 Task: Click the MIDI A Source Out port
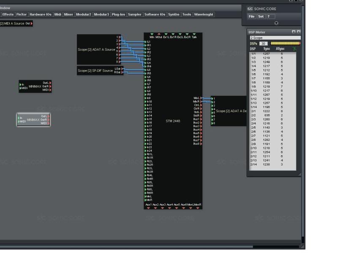click(x=31, y=24)
